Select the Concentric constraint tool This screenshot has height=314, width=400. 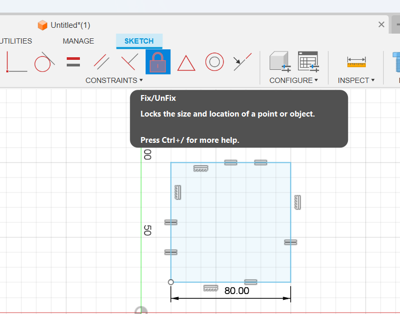click(214, 62)
